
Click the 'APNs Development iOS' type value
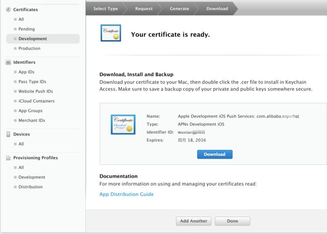201,125
